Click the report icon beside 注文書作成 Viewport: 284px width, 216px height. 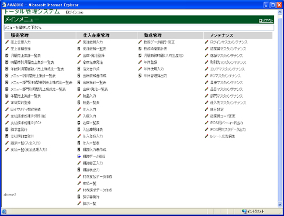79,69
